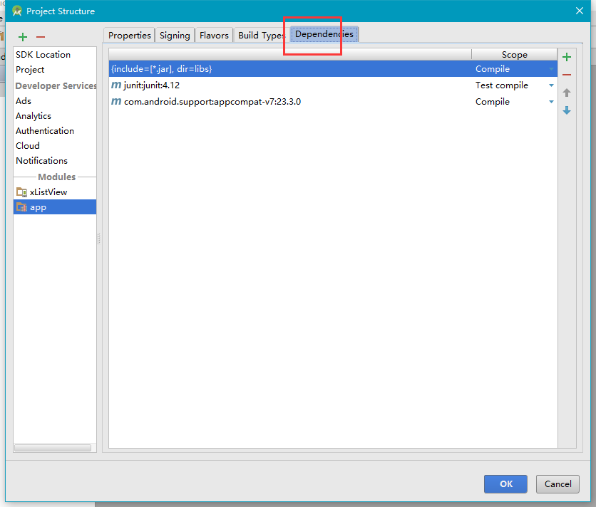
Task: Open the Notifications developer service
Action: (x=55, y=161)
